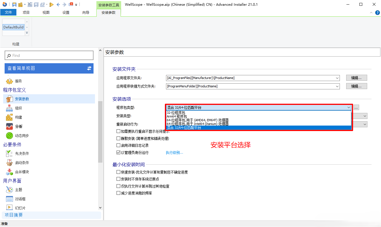Tick 快速安装 checkbox
Viewport: 381px width, 227px height.
[118, 172]
